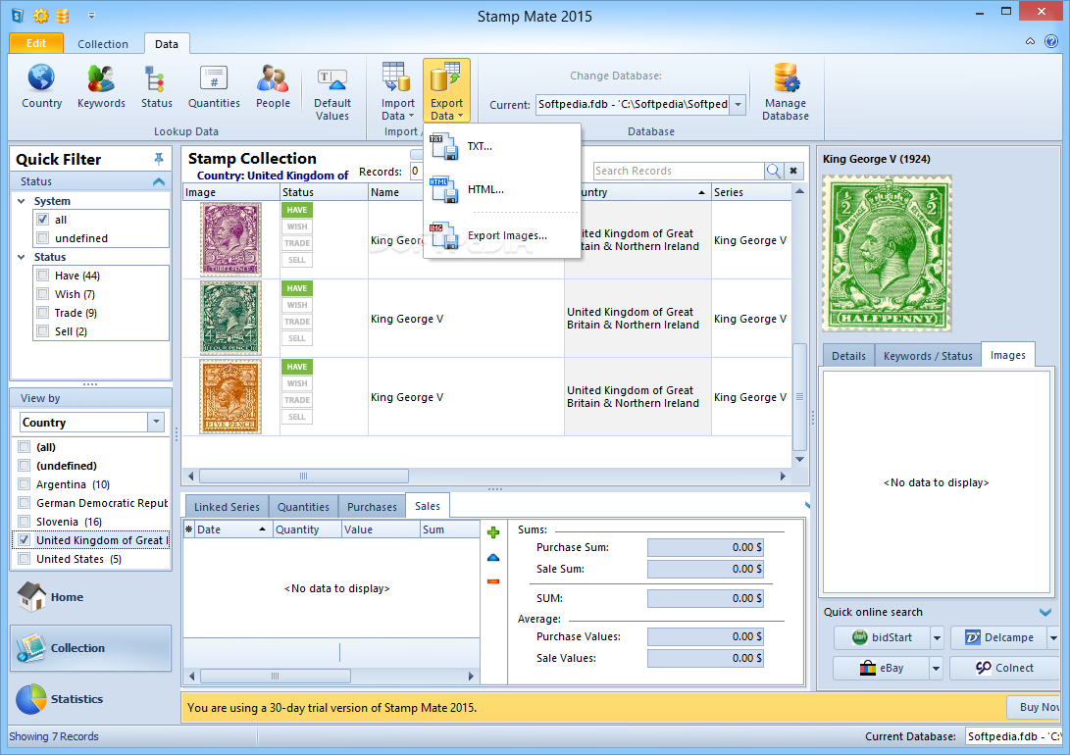Switch to Linked Series tab

pos(227,507)
